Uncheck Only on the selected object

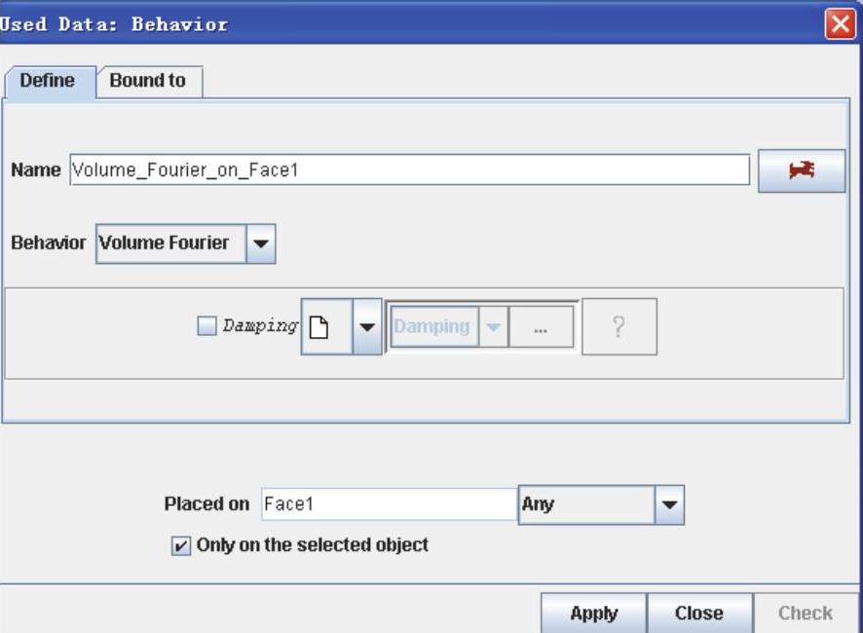181,546
